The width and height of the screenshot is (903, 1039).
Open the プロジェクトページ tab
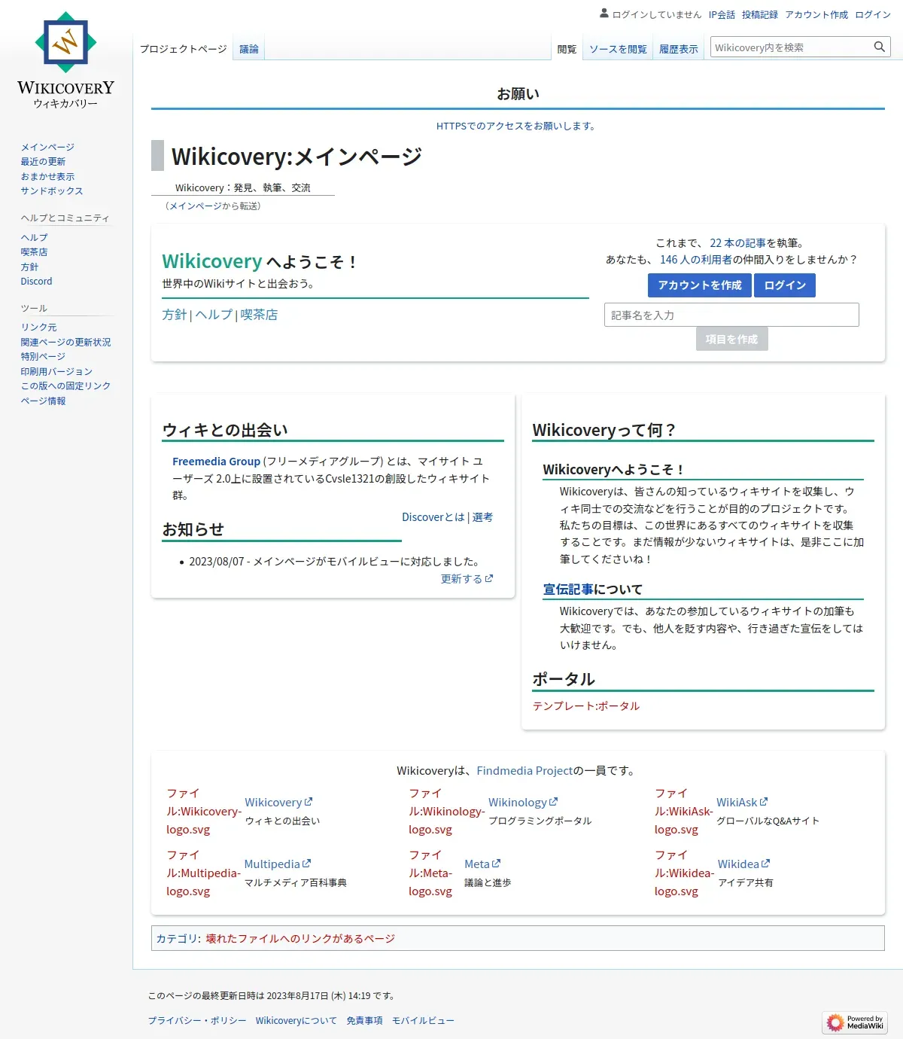tap(183, 49)
